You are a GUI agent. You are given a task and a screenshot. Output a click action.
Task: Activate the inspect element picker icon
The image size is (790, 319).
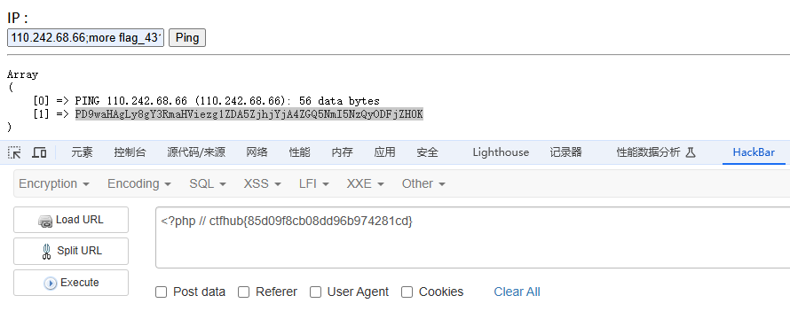click(14, 152)
